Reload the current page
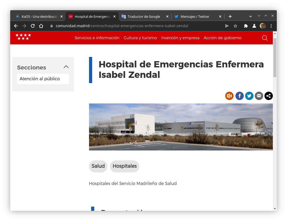The width and height of the screenshot is (287, 221). pyautogui.click(x=33, y=26)
